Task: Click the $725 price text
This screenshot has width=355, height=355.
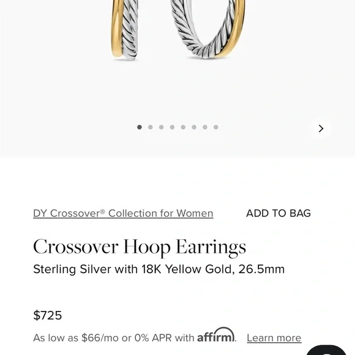Action: (x=48, y=315)
